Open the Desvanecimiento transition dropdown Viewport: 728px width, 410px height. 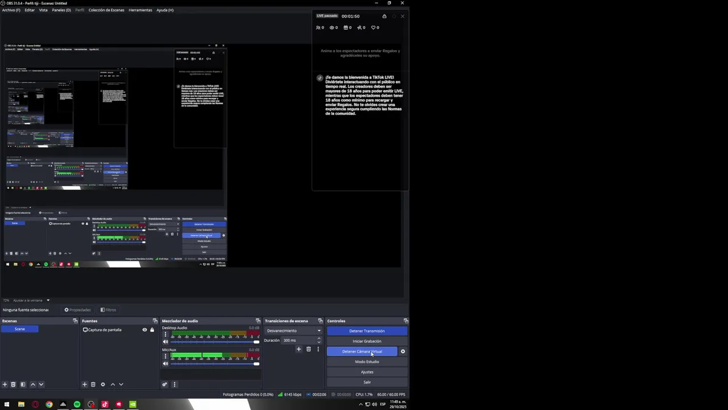(x=293, y=331)
